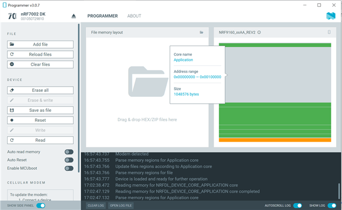Click the CELLULAR MODEM section heading

click(26, 183)
